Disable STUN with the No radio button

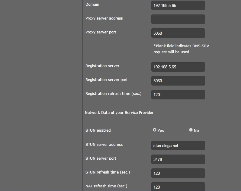[x=191, y=130]
